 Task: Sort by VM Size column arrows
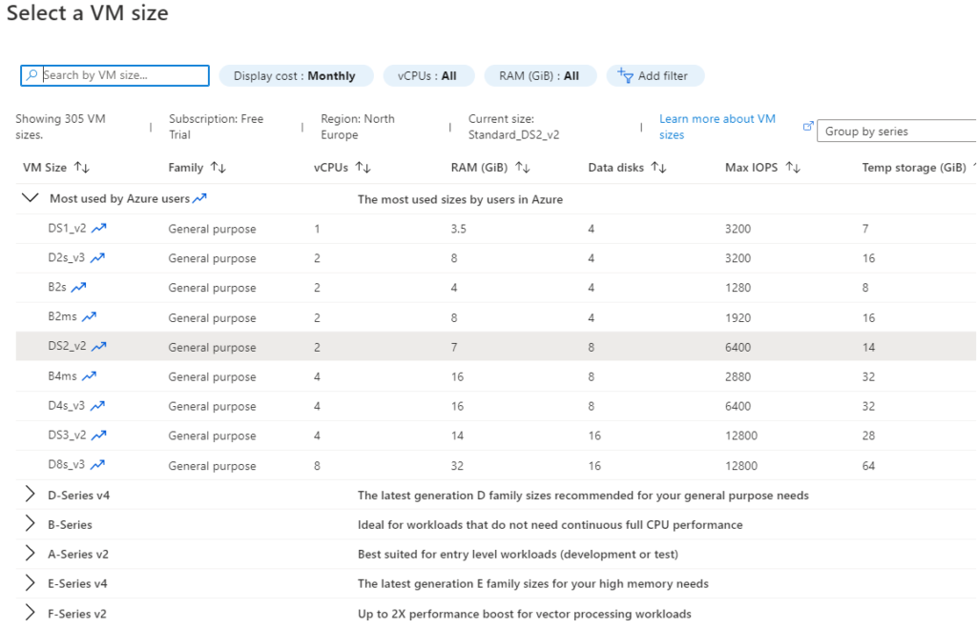coord(82,168)
